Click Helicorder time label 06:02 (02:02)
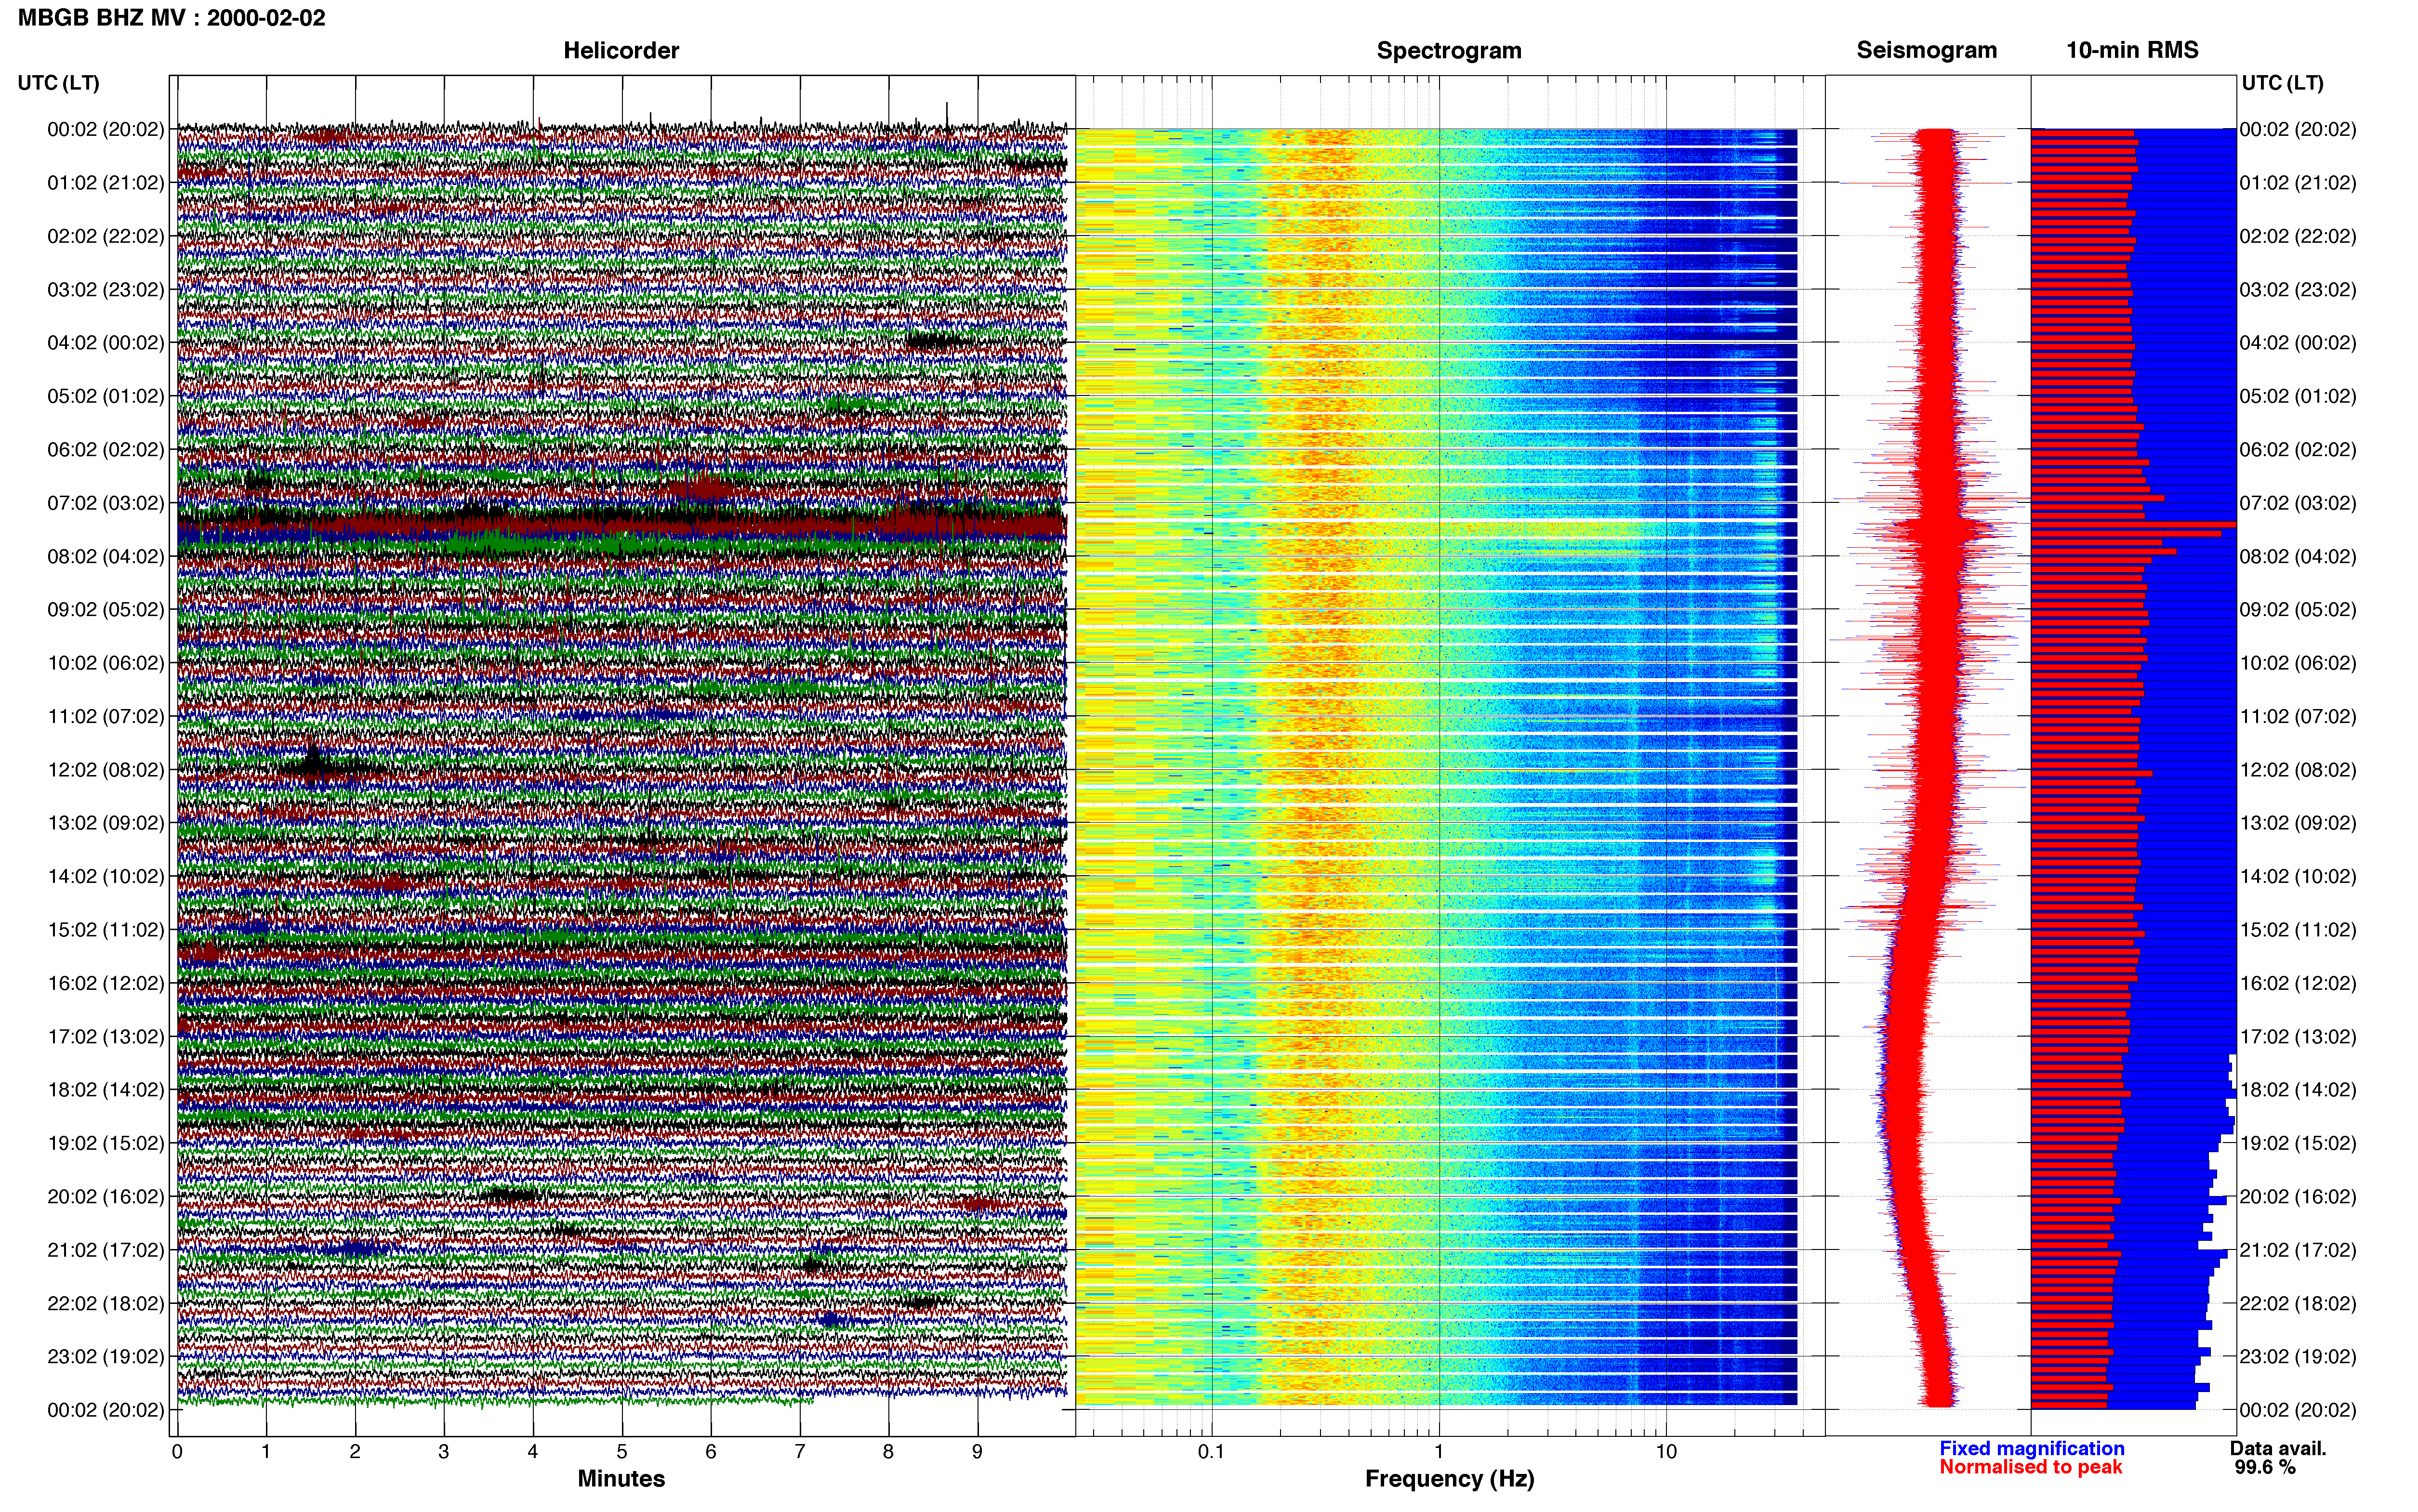The width and height of the screenshot is (2418, 1512). 106,450
